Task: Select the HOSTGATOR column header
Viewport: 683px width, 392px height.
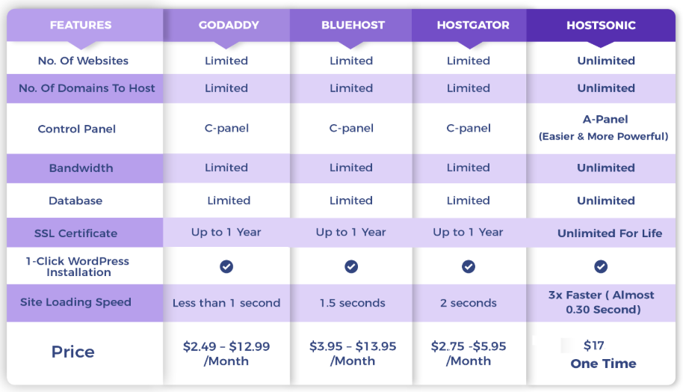Action: [473, 25]
